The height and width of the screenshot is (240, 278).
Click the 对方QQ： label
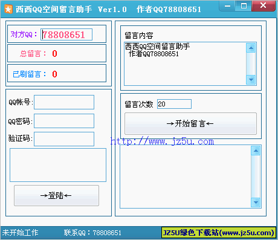click(24, 34)
